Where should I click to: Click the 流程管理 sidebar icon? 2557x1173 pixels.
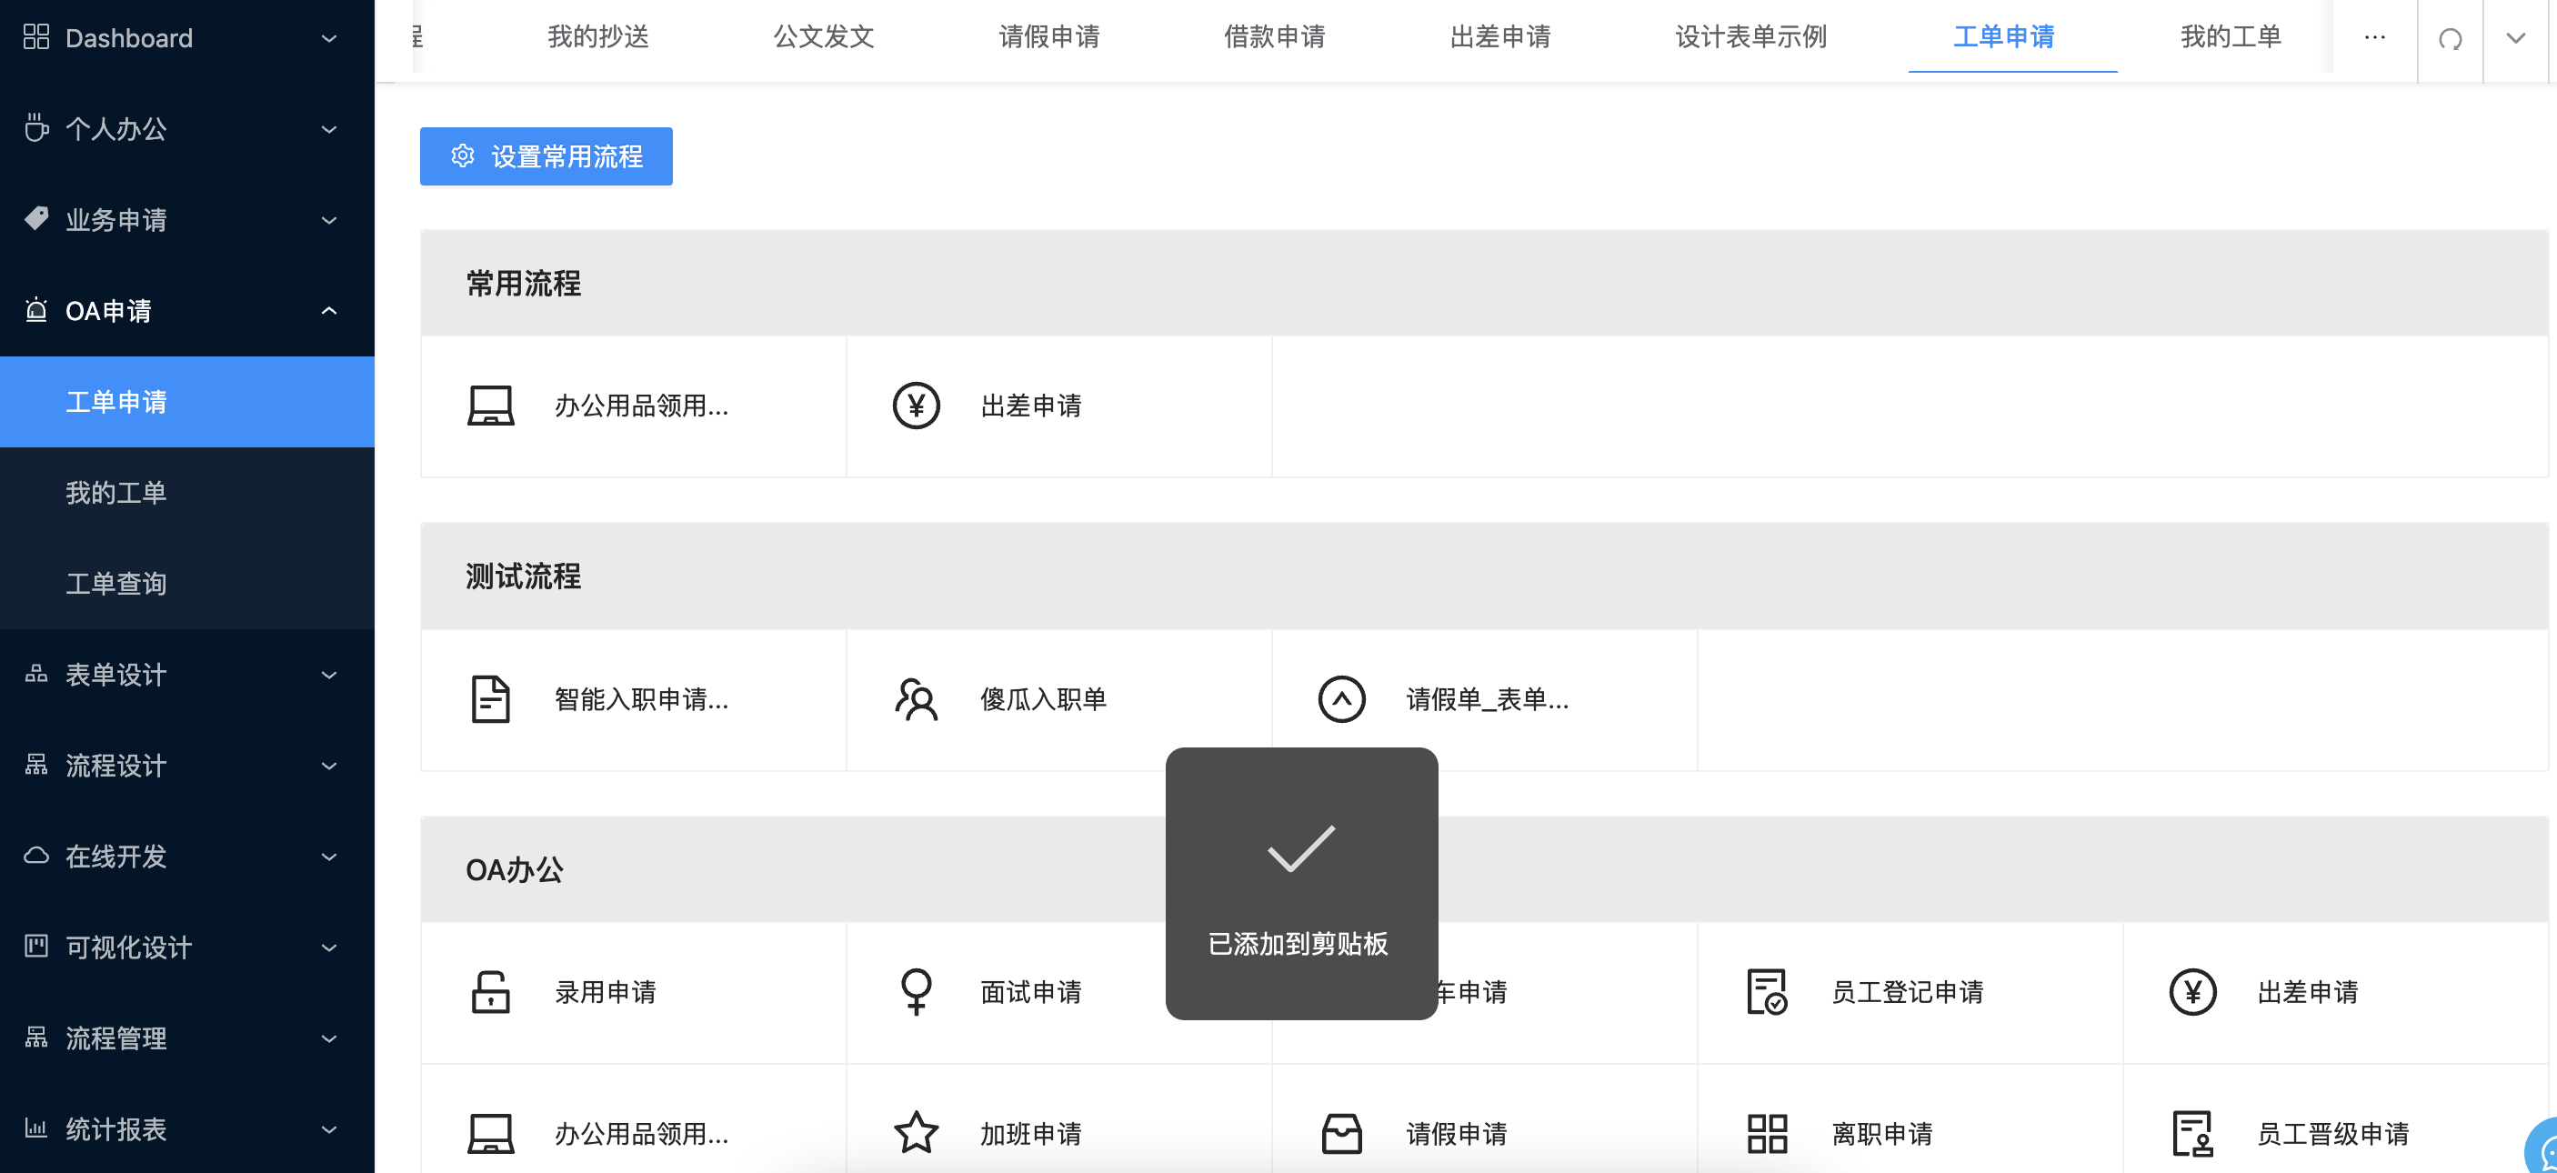pyautogui.click(x=35, y=1038)
